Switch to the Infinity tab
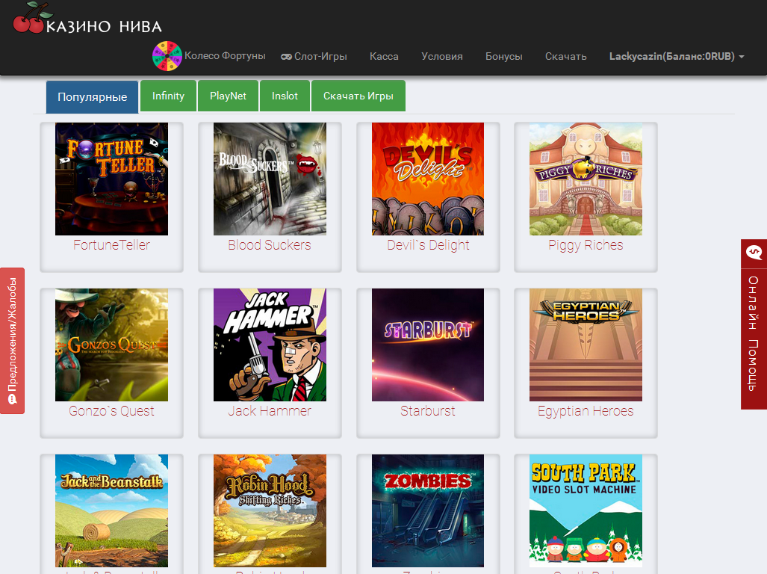Viewport: 767px width, 574px height. (x=168, y=96)
